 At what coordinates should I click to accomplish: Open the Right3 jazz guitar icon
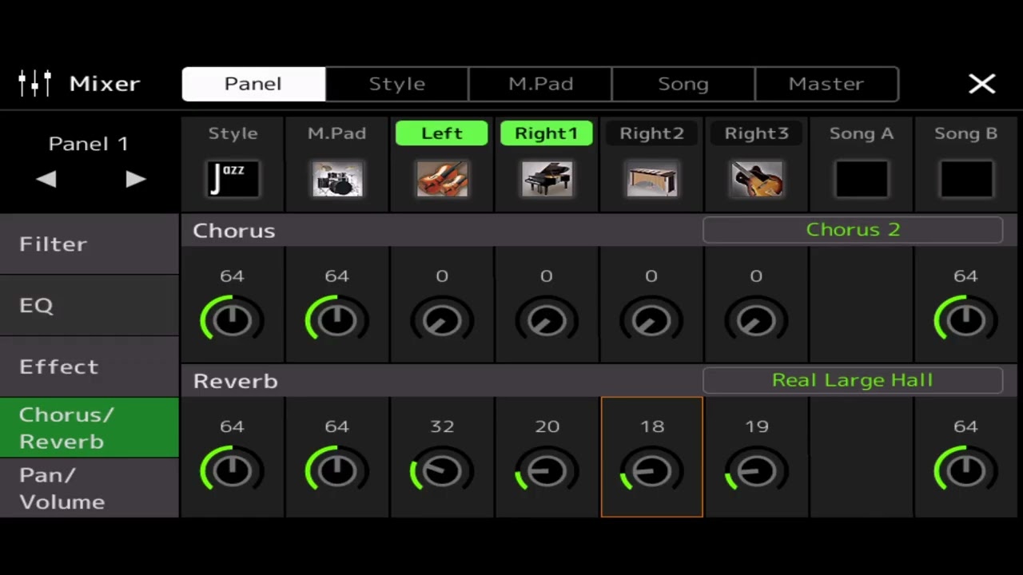756,179
